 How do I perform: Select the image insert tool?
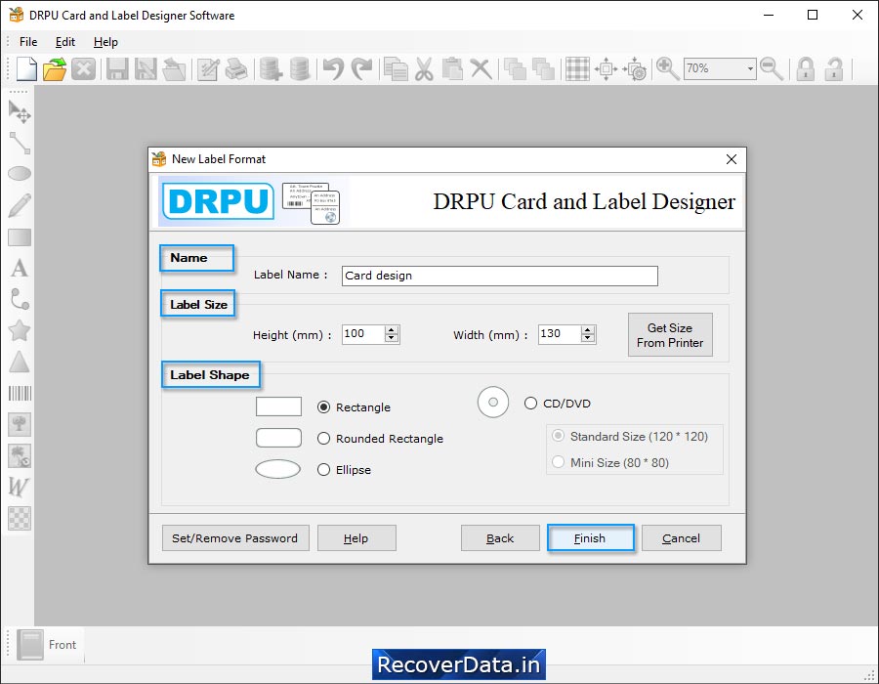tap(20, 424)
